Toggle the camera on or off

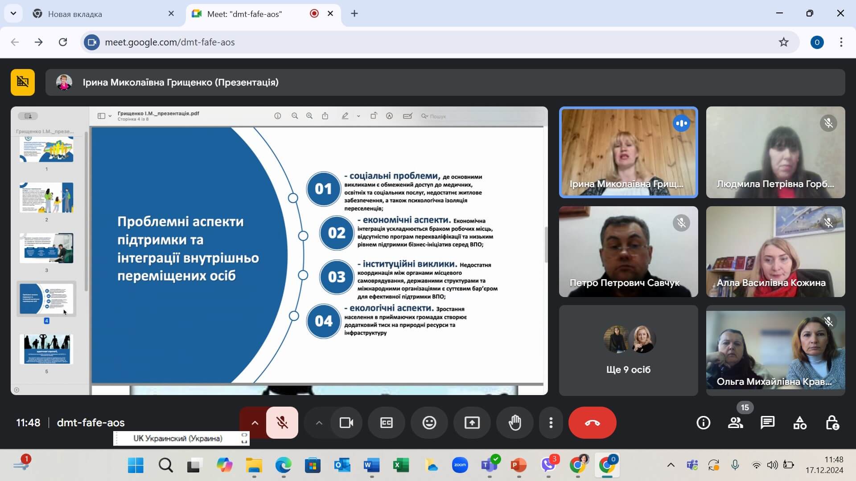(x=346, y=423)
